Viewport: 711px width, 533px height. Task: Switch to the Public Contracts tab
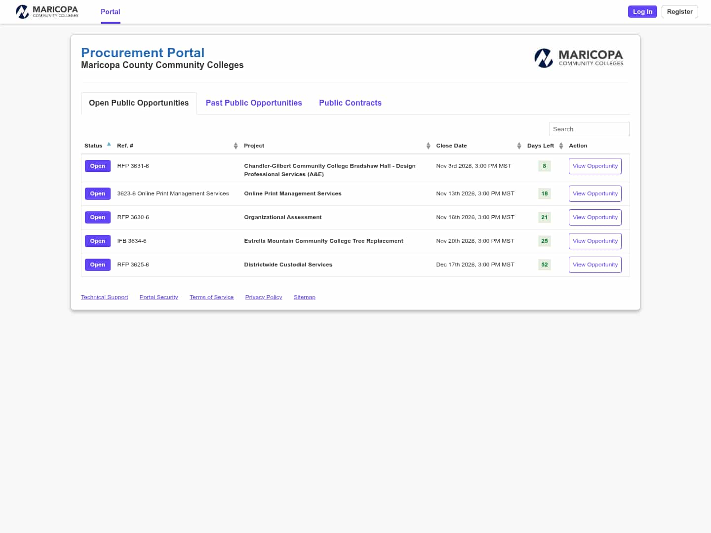(x=350, y=103)
